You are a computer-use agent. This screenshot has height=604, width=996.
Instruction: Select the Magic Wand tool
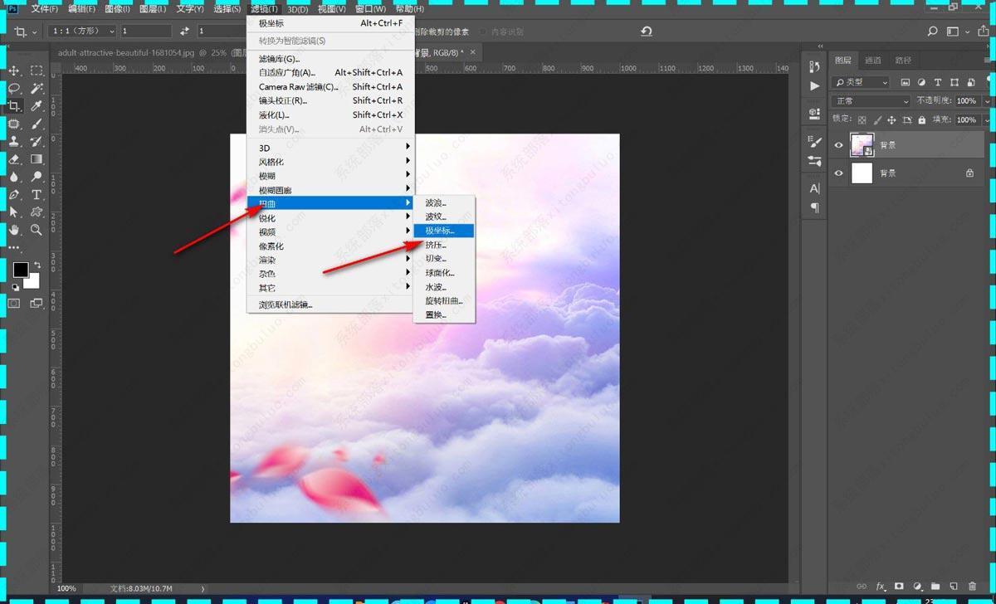pos(37,89)
